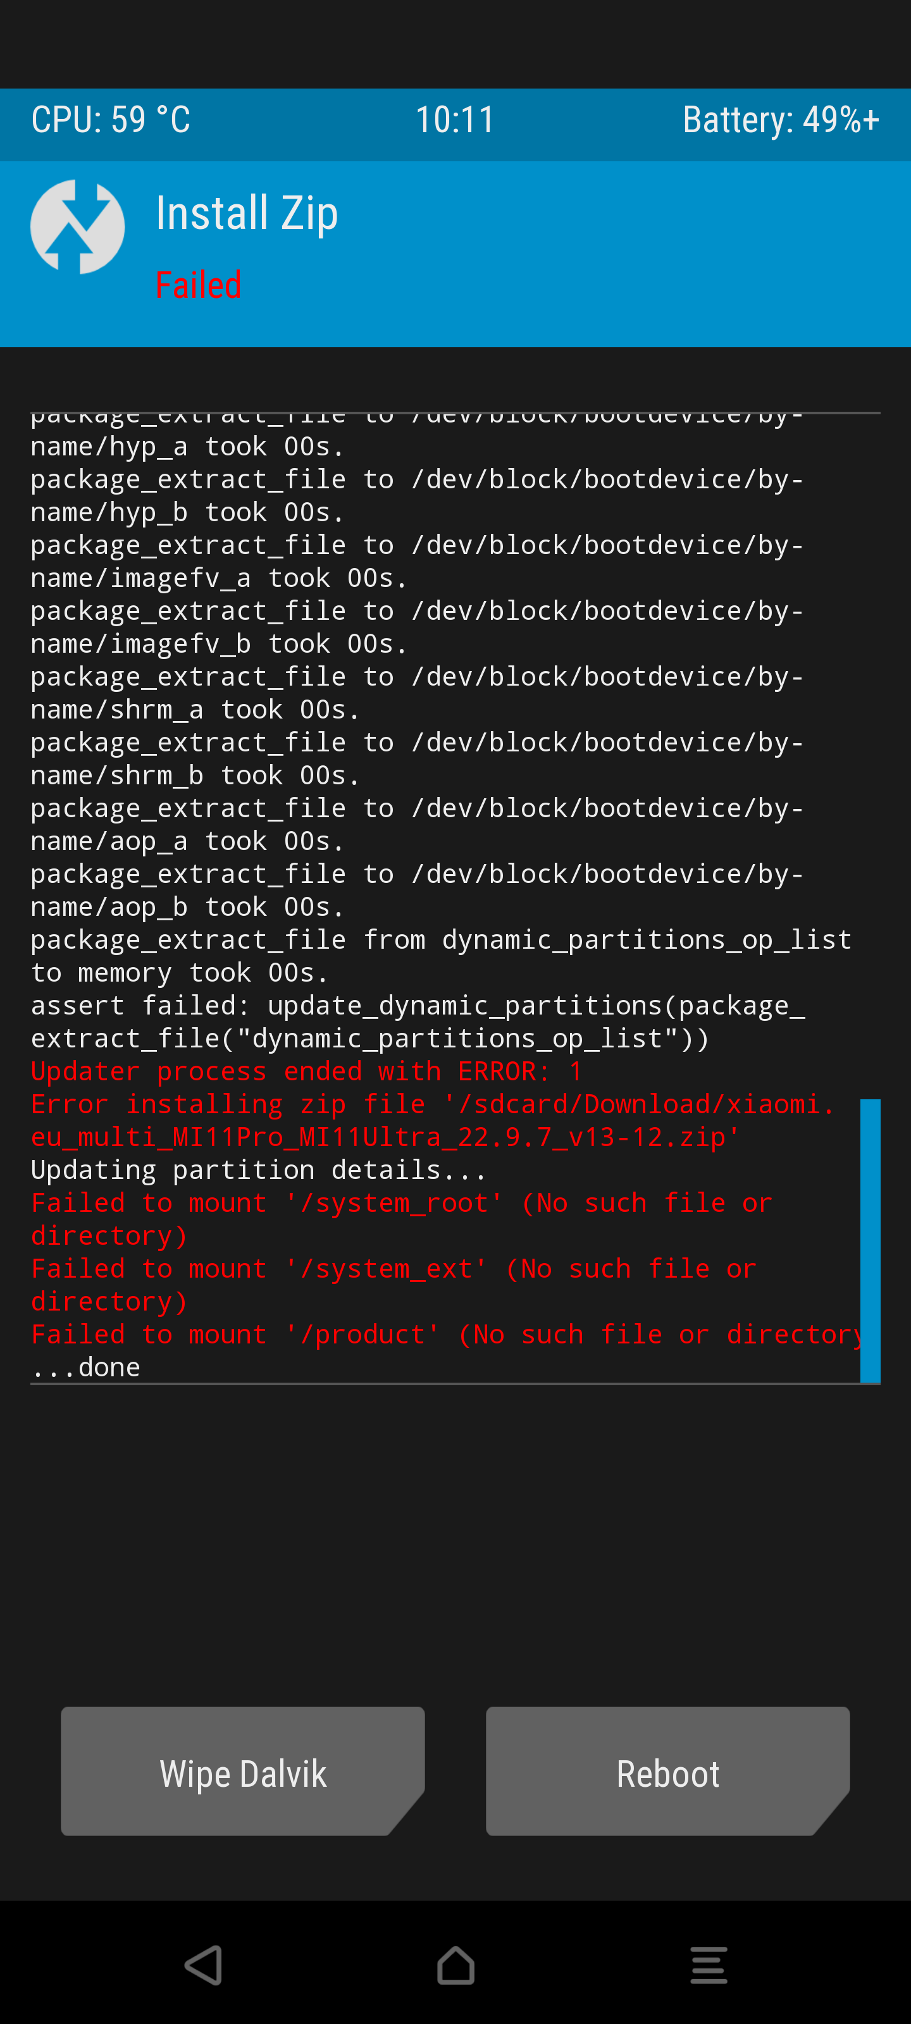Tap the '...done' log line
The image size is (911, 2024).
pyautogui.click(x=85, y=1368)
